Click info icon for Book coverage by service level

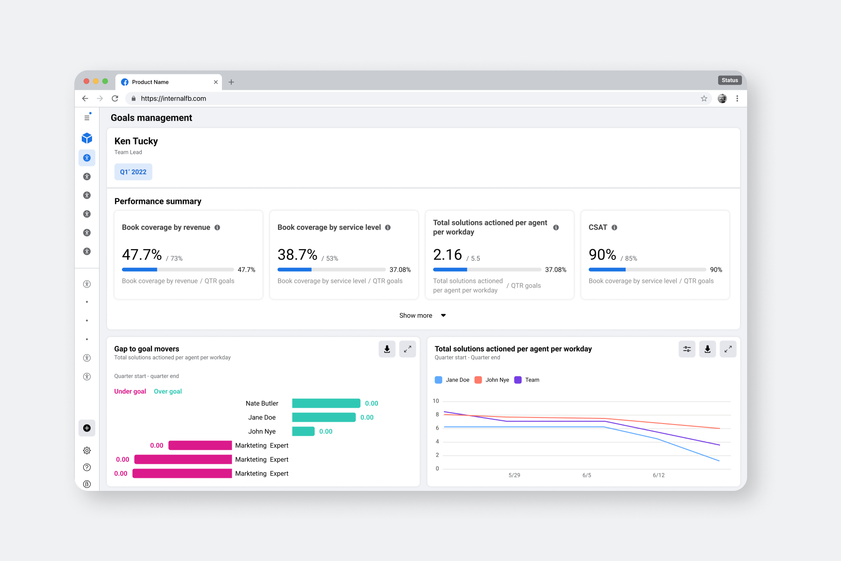tap(388, 228)
